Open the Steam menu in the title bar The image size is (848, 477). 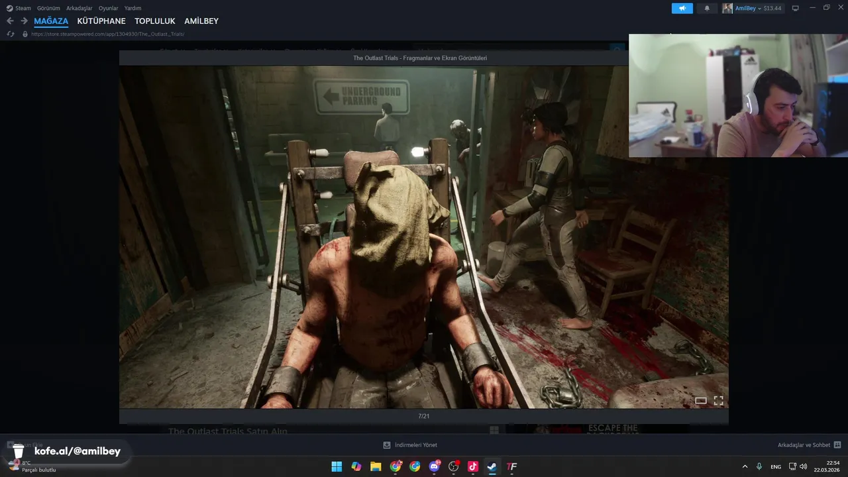pos(19,8)
